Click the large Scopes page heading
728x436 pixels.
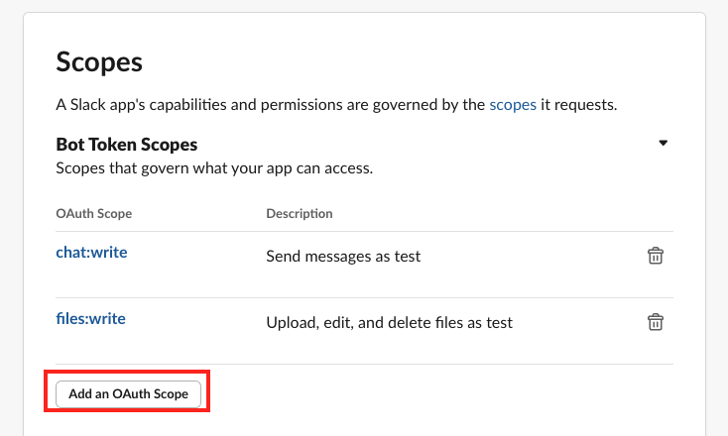click(99, 61)
